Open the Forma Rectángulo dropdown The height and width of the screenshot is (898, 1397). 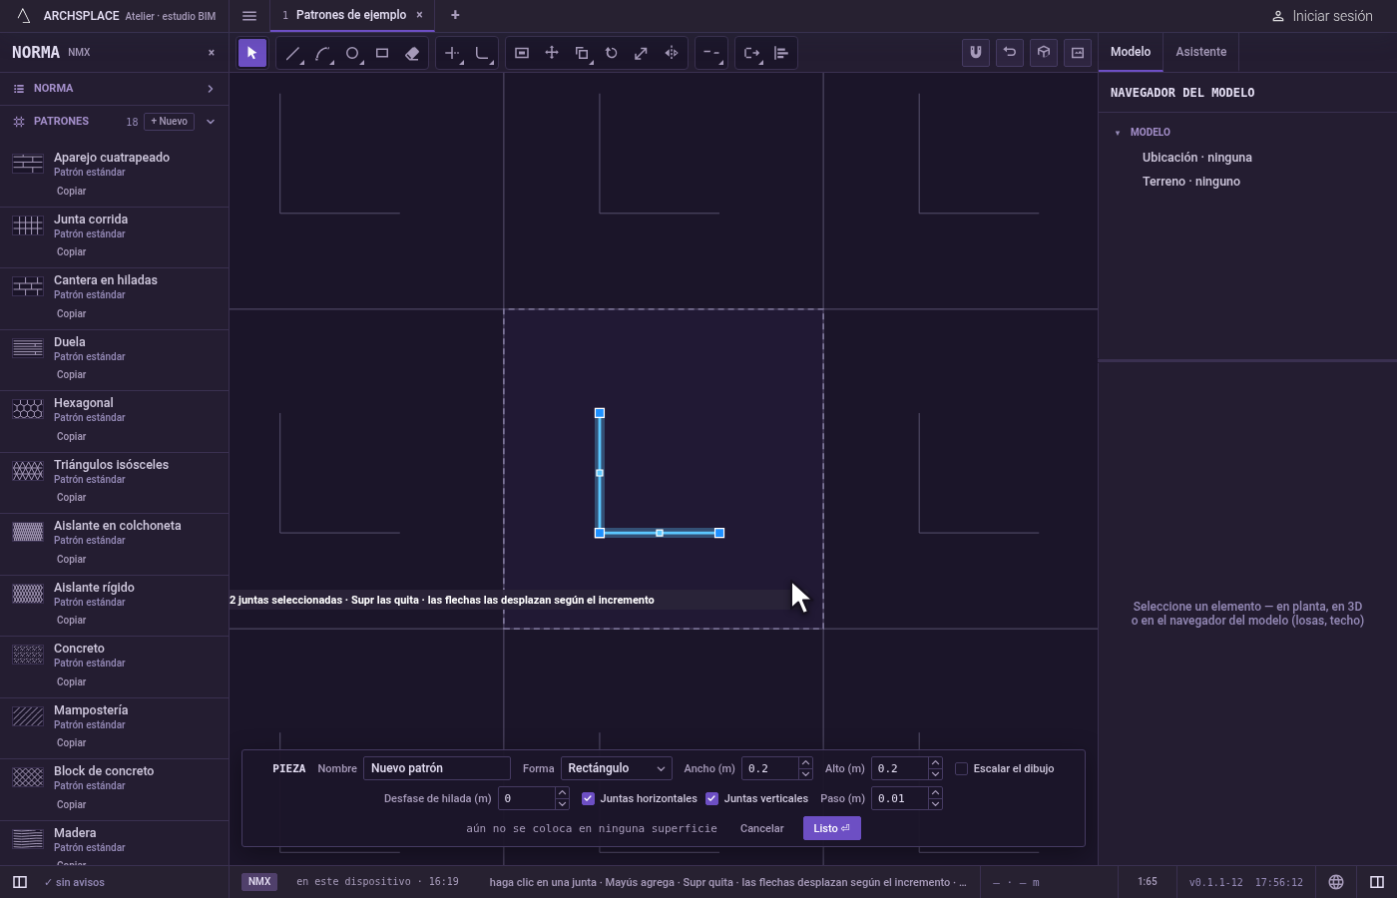tap(616, 768)
